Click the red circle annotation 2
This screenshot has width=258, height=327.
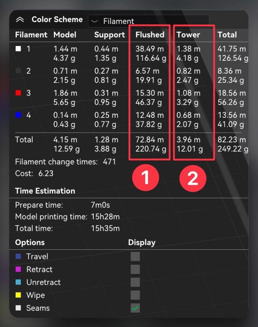[193, 178]
